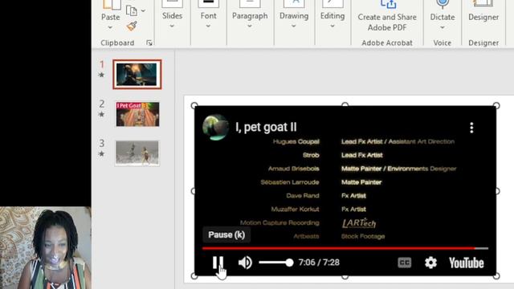Screen dimensions: 514x289
Task: Open the Copy dropdown arrow
Action: (x=143, y=10)
